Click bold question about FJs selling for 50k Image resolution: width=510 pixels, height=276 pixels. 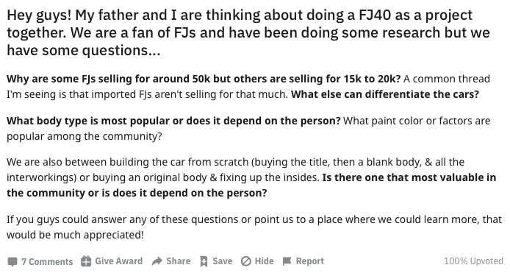tap(204, 79)
